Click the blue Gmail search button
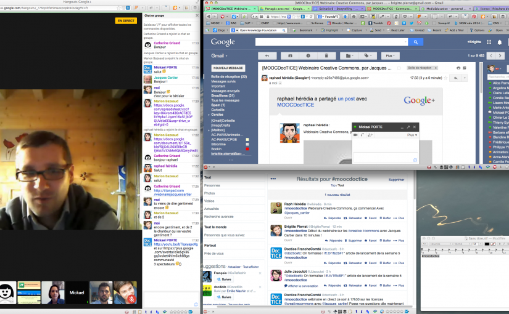The height and width of the screenshot is (314, 509). (415, 42)
